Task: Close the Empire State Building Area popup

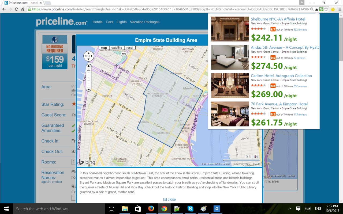Action: point(169,199)
